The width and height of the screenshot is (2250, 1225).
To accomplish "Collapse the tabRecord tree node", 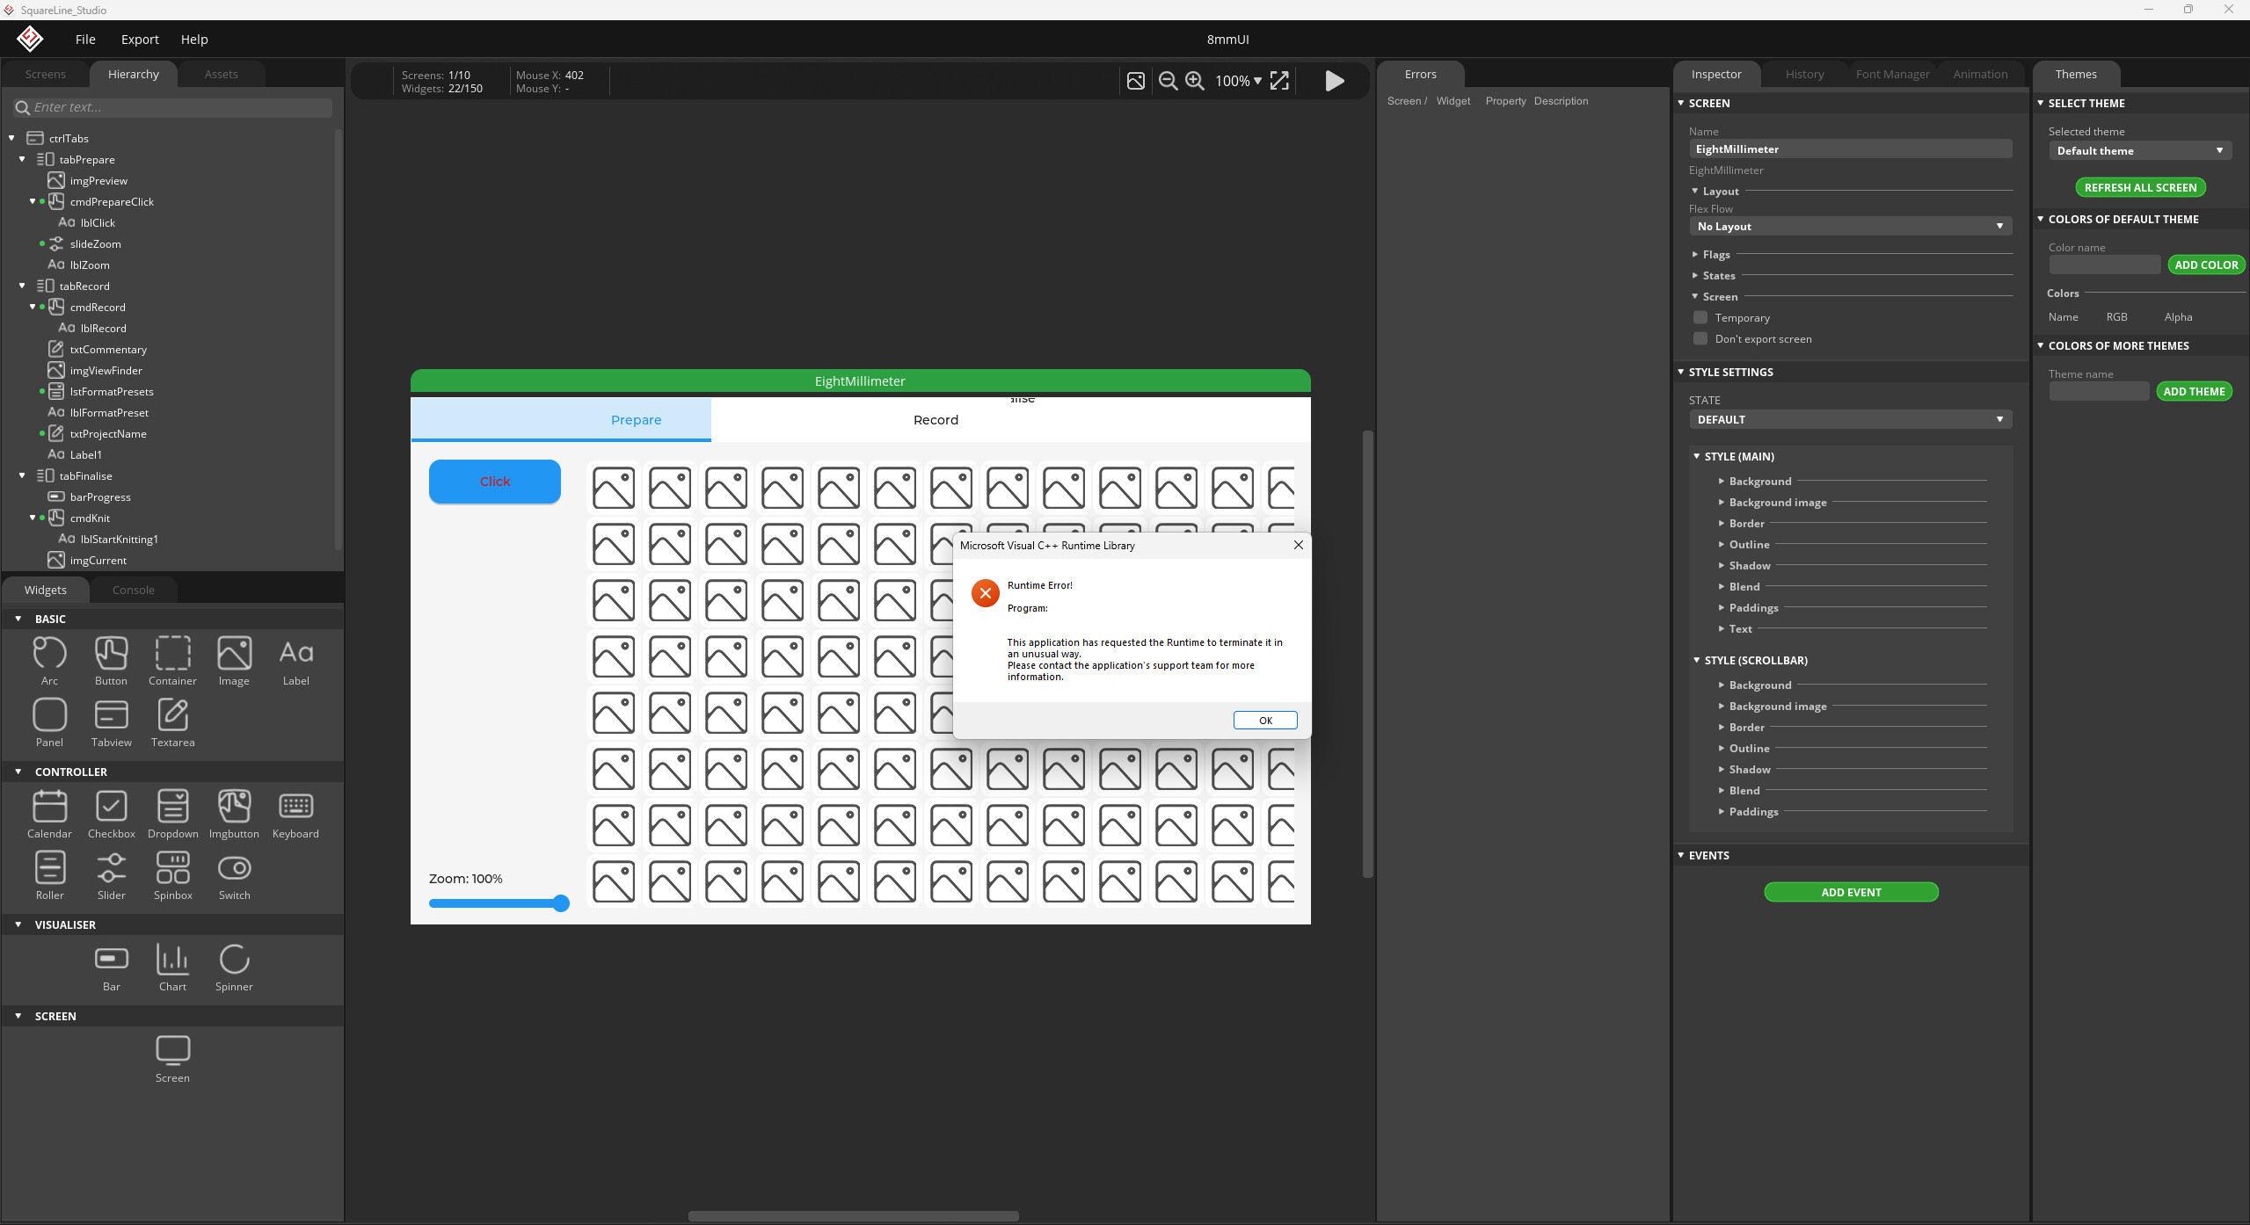I will 22,286.
